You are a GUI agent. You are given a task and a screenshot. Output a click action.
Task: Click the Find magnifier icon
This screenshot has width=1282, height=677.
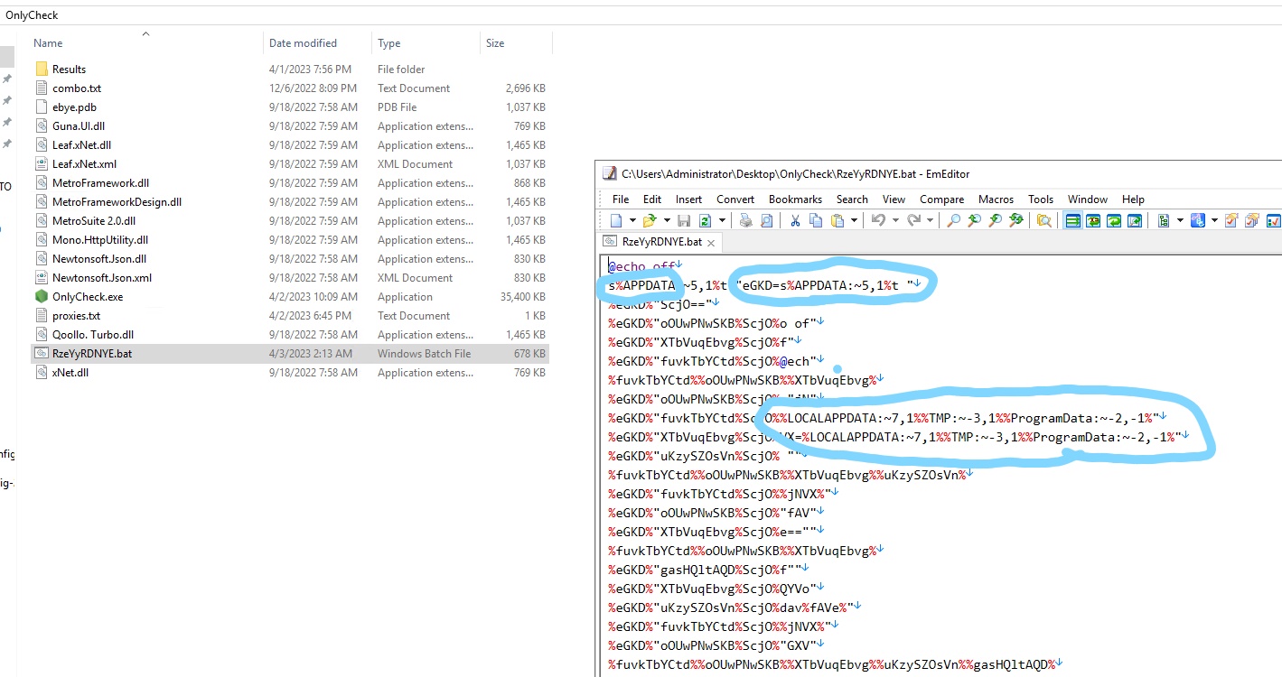point(953,220)
